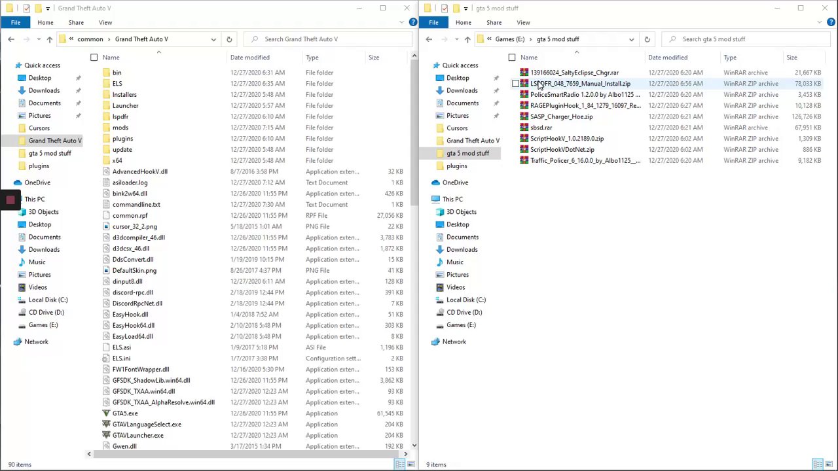Click the mods folder icon
This screenshot has height=471, width=838.
[106, 128]
